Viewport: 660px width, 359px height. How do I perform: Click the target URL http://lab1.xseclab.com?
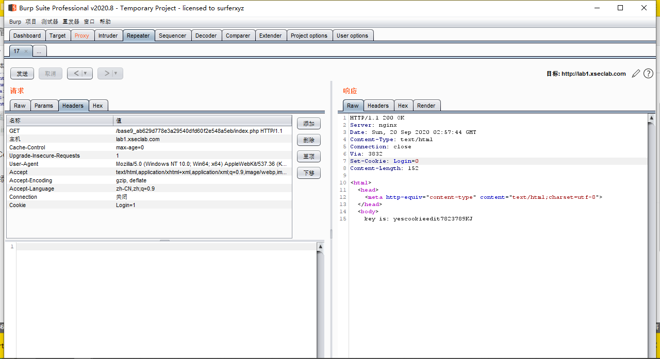click(593, 74)
